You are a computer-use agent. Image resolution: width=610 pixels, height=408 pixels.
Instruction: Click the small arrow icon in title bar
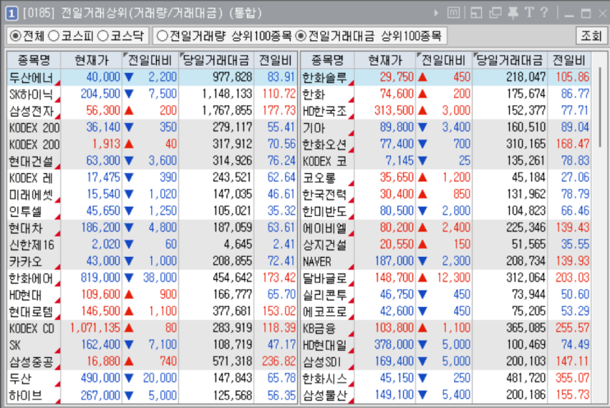tap(436, 13)
